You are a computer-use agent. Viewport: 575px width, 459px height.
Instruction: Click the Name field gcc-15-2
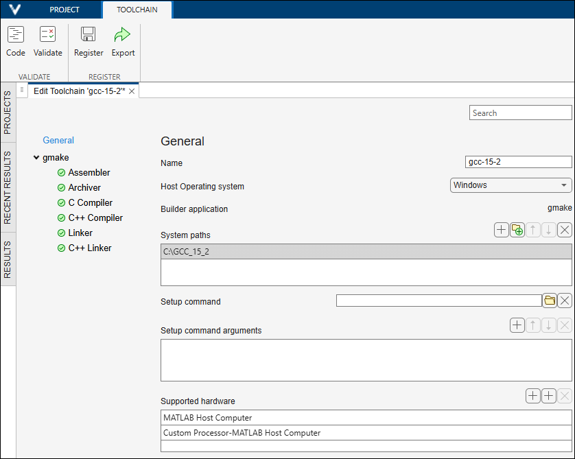pos(519,162)
